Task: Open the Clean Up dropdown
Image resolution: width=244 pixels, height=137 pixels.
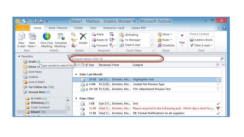Action: [x=74, y=40]
